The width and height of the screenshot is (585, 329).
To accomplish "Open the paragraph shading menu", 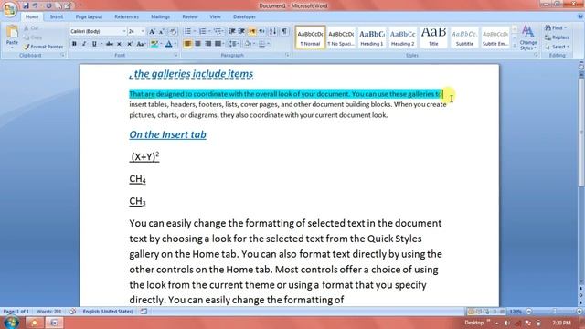I will coord(250,44).
